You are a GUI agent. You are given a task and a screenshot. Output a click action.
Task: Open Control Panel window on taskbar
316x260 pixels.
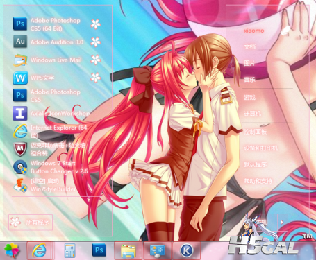point(158,251)
